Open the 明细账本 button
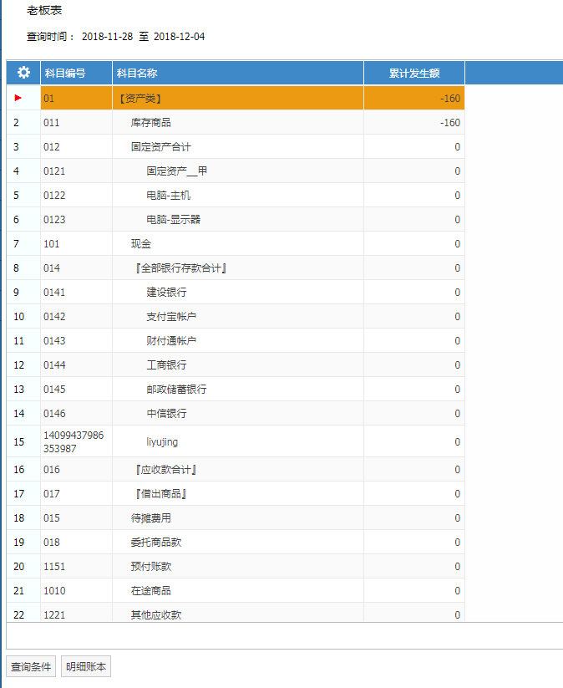The image size is (563, 688). (86, 666)
